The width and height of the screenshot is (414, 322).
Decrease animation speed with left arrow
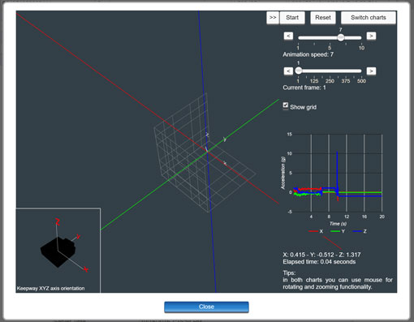(288, 36)
